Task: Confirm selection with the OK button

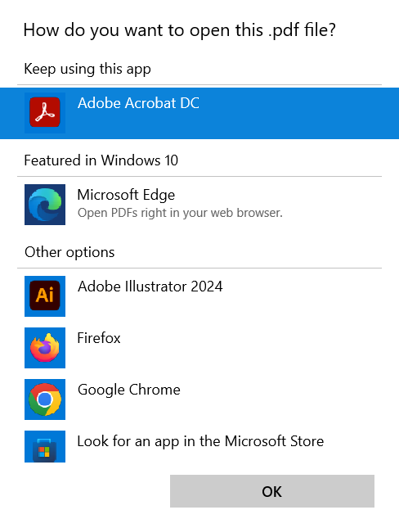Action: 272,491
